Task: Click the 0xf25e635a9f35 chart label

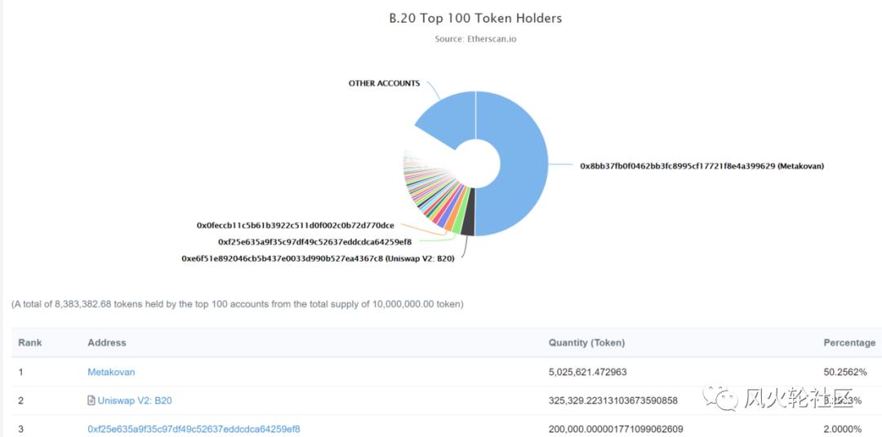Action: pyautogui.click(x=315, y=241)
